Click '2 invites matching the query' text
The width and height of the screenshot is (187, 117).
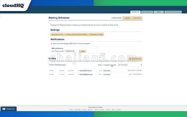[x=57, y=65]
